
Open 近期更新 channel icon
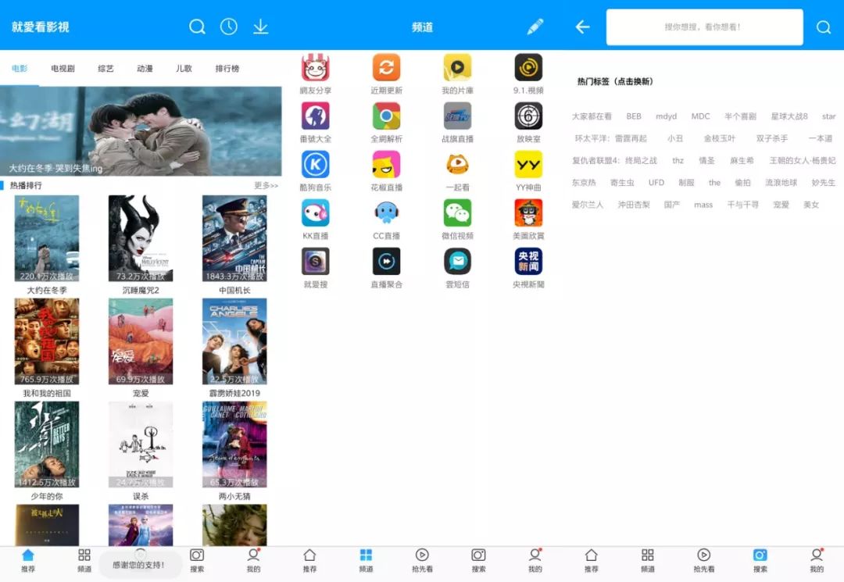click(x=387, y=67)
